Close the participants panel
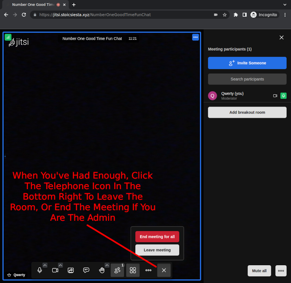 tap(281, 37)
